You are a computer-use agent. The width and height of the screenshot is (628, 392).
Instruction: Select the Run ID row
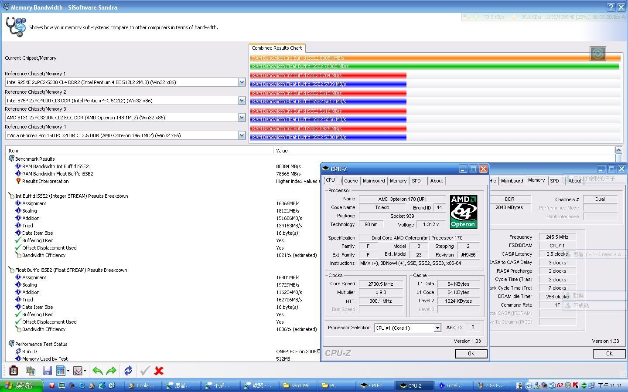pos(164,351)
